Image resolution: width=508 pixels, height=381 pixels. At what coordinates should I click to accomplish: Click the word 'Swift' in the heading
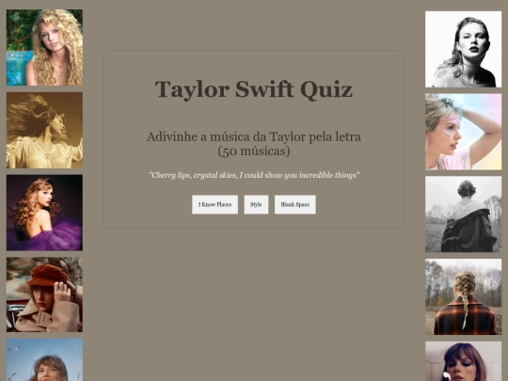tap(264, 89)
